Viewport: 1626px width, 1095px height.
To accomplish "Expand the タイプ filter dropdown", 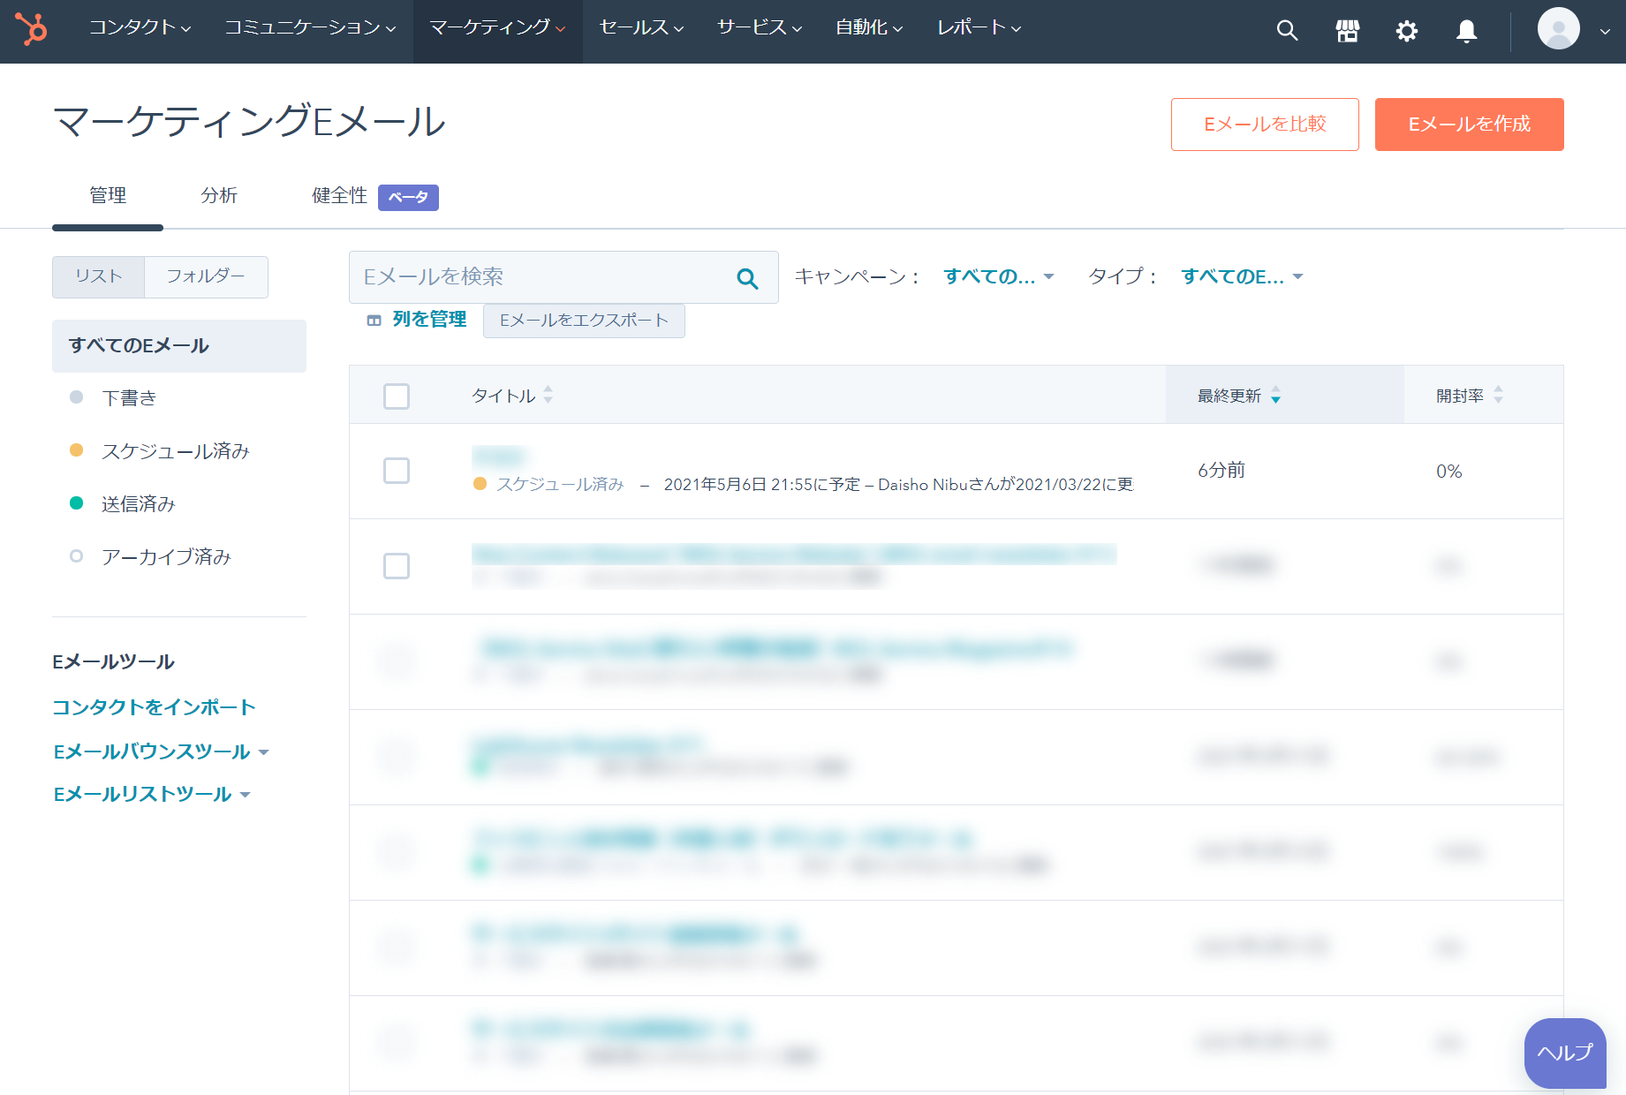I will (x=1241, y=276).
